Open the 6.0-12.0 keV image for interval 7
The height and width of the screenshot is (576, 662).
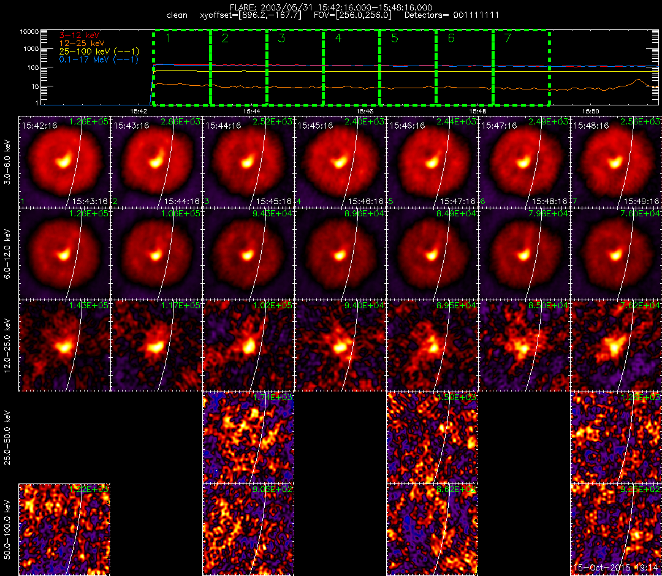click(x=616, y=254)
